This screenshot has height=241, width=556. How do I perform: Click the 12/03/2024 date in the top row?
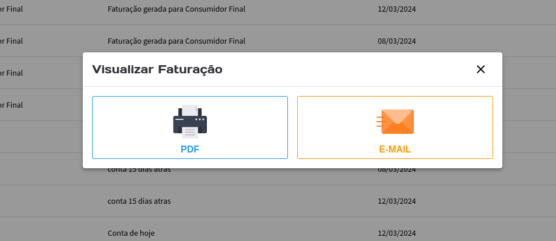[397, 9]
